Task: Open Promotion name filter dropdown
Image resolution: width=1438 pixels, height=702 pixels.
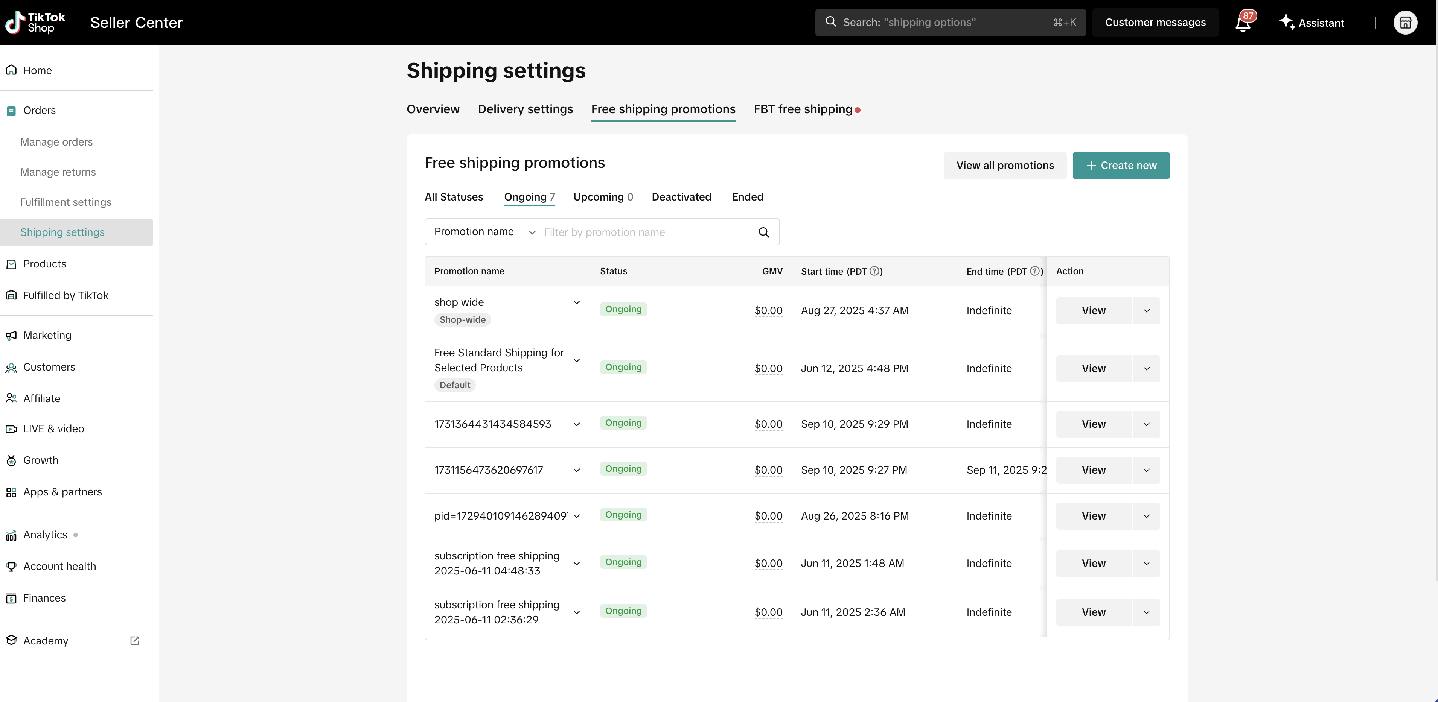Action: (x=484, y=232)
